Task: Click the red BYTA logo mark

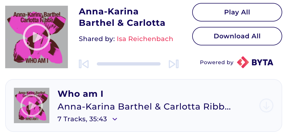Action: pyautogui.click(x=243, y=62)
